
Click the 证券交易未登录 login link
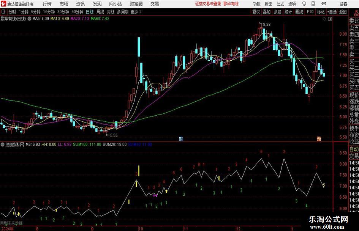(208, 4)
